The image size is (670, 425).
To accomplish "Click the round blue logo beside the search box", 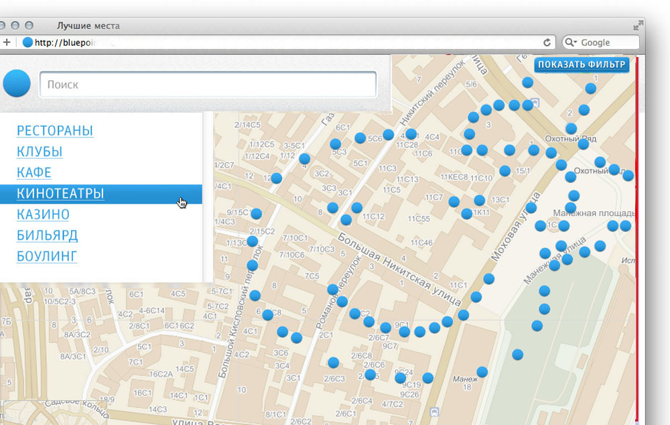I will (x=17, y=84).
